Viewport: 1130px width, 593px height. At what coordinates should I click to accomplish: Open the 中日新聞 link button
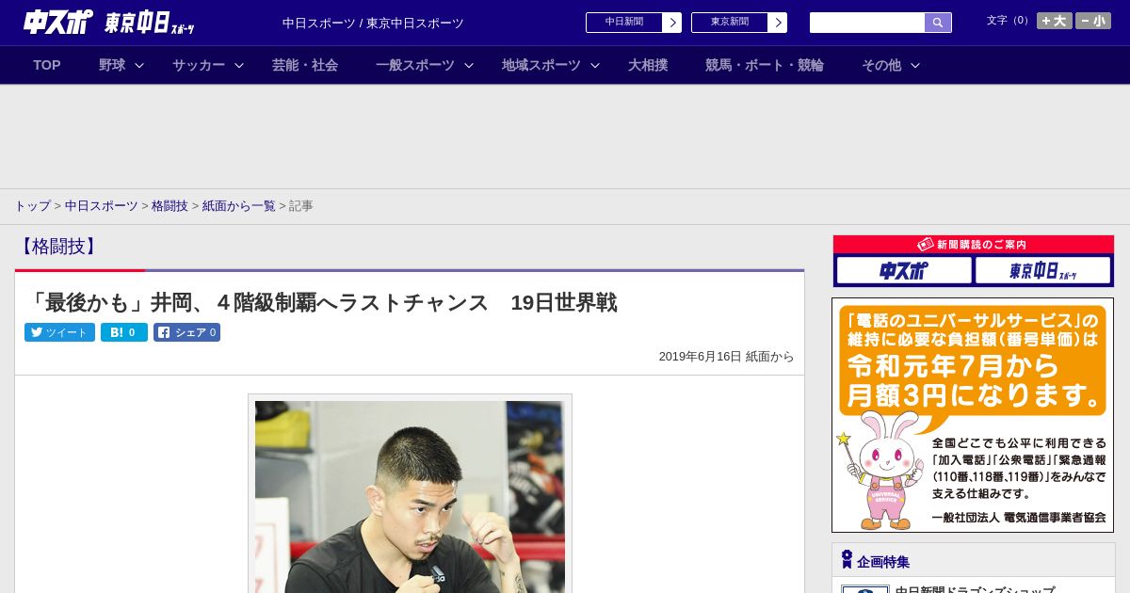click(624, 23)
